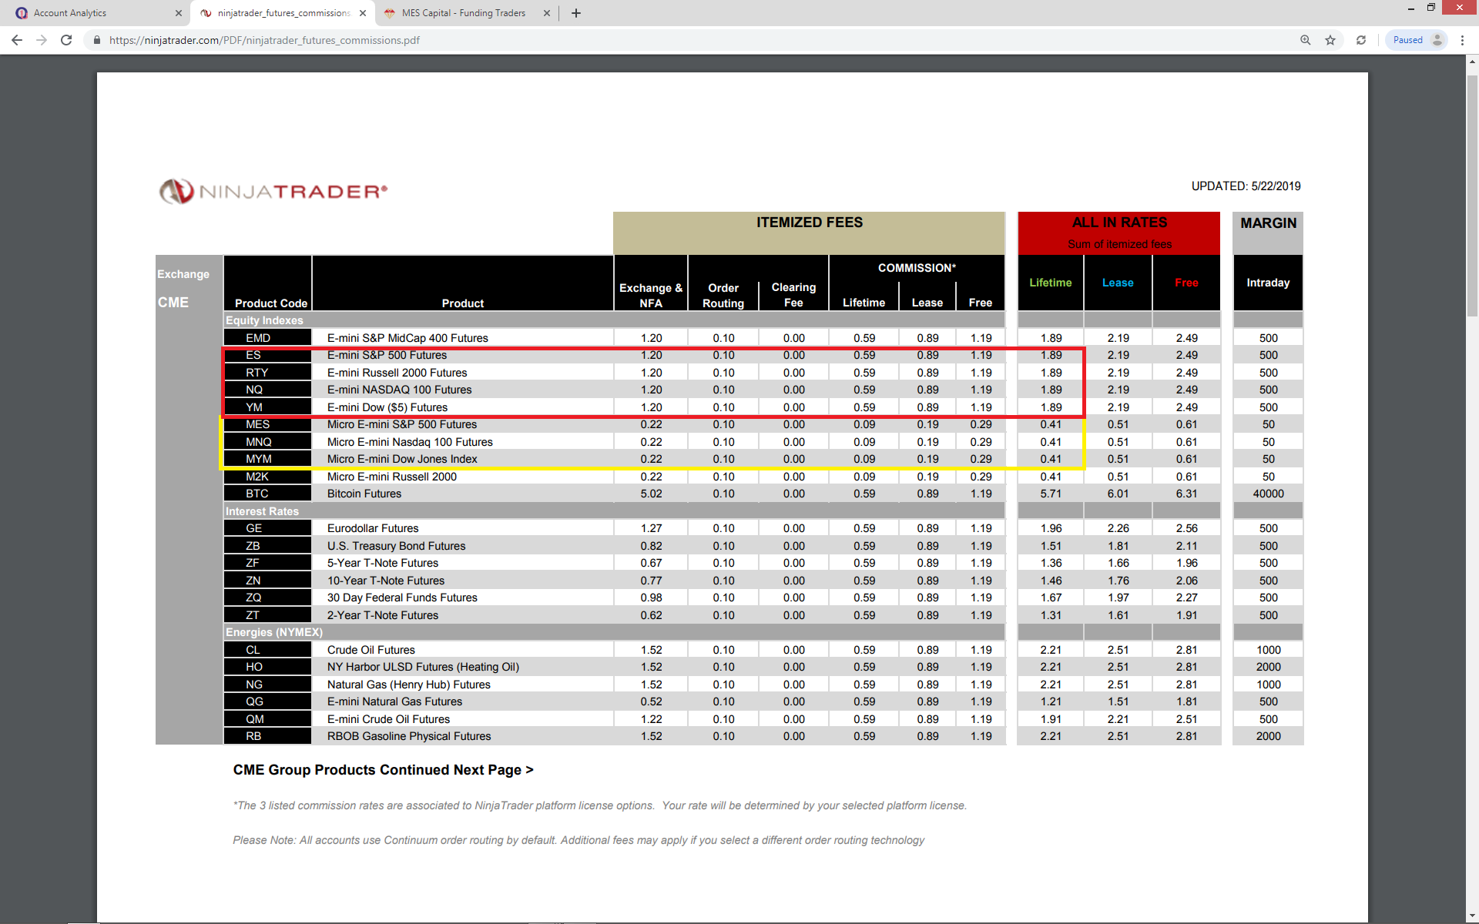Click the MES product code cell
The height and width of the screenshot is (924, 1479).
267,424
